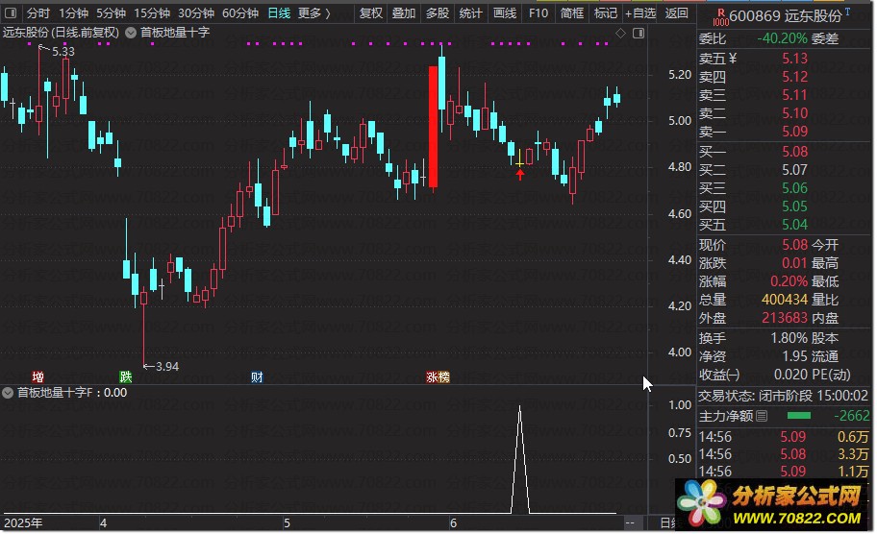Viewport: 877px width, 534px height.
Task: Click the 5.33 high price label
Action: [x=63, y=52]
